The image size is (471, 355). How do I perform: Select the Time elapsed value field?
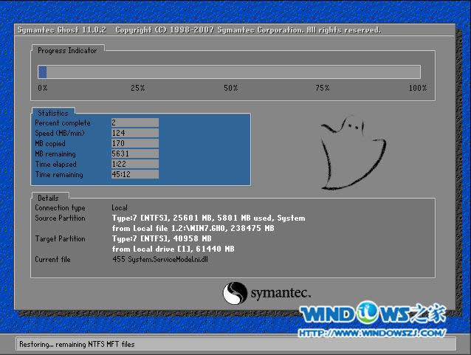pyautogui.click(x=134, y=164)
